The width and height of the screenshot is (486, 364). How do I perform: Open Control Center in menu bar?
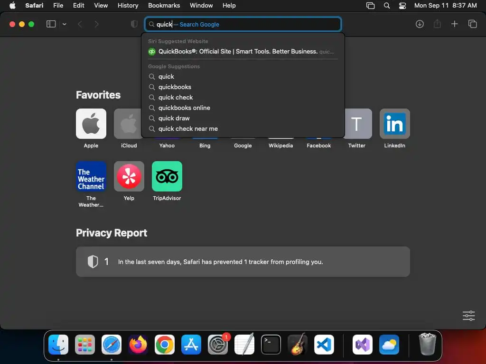pyautogui.click(x=402, y=6)
